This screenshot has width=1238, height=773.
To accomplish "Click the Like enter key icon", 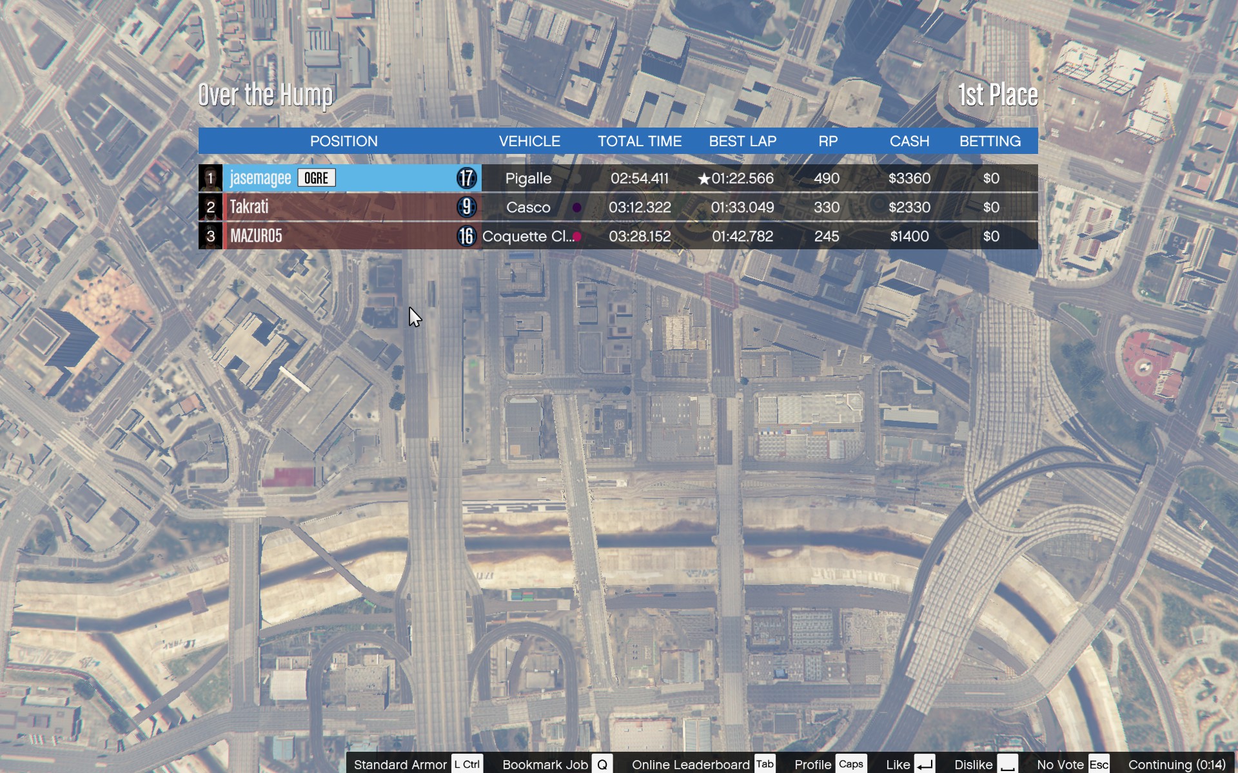I will [925, 764].
